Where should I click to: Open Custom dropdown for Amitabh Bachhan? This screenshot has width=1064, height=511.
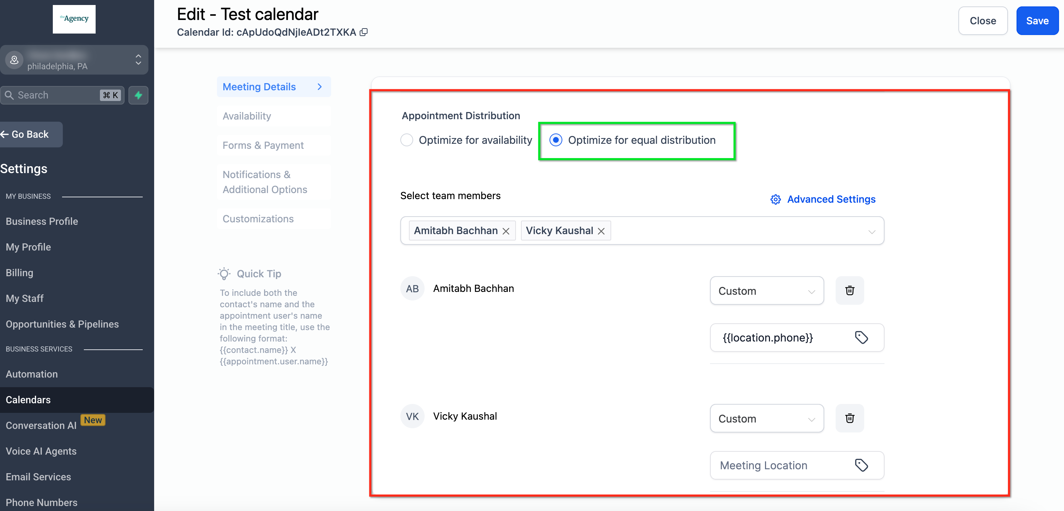767,291
